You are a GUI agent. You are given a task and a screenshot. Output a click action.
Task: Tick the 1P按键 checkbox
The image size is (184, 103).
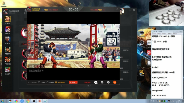coord(39,82)
